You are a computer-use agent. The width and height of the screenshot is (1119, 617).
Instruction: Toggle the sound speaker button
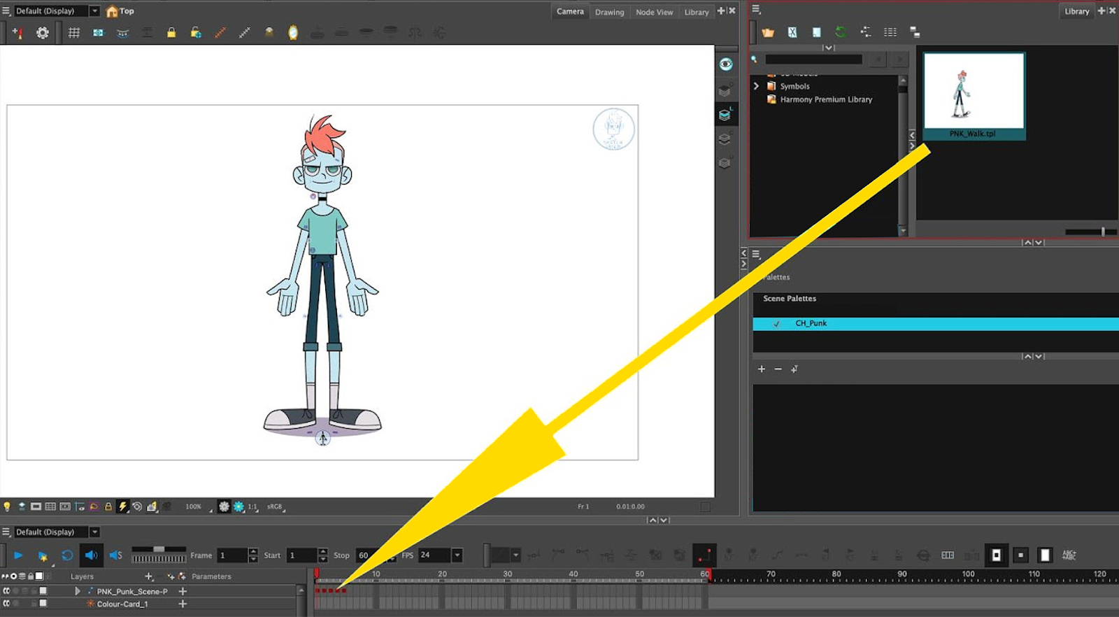pos(91,555)
